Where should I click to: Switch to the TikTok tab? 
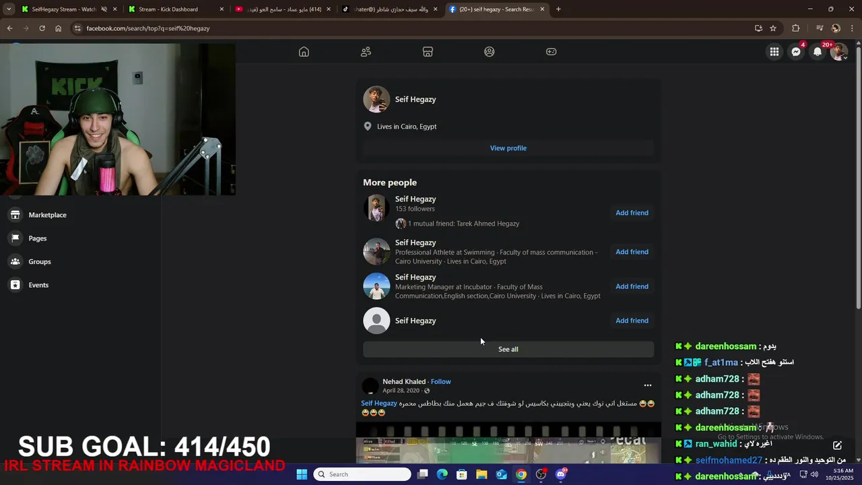point(389,9)
